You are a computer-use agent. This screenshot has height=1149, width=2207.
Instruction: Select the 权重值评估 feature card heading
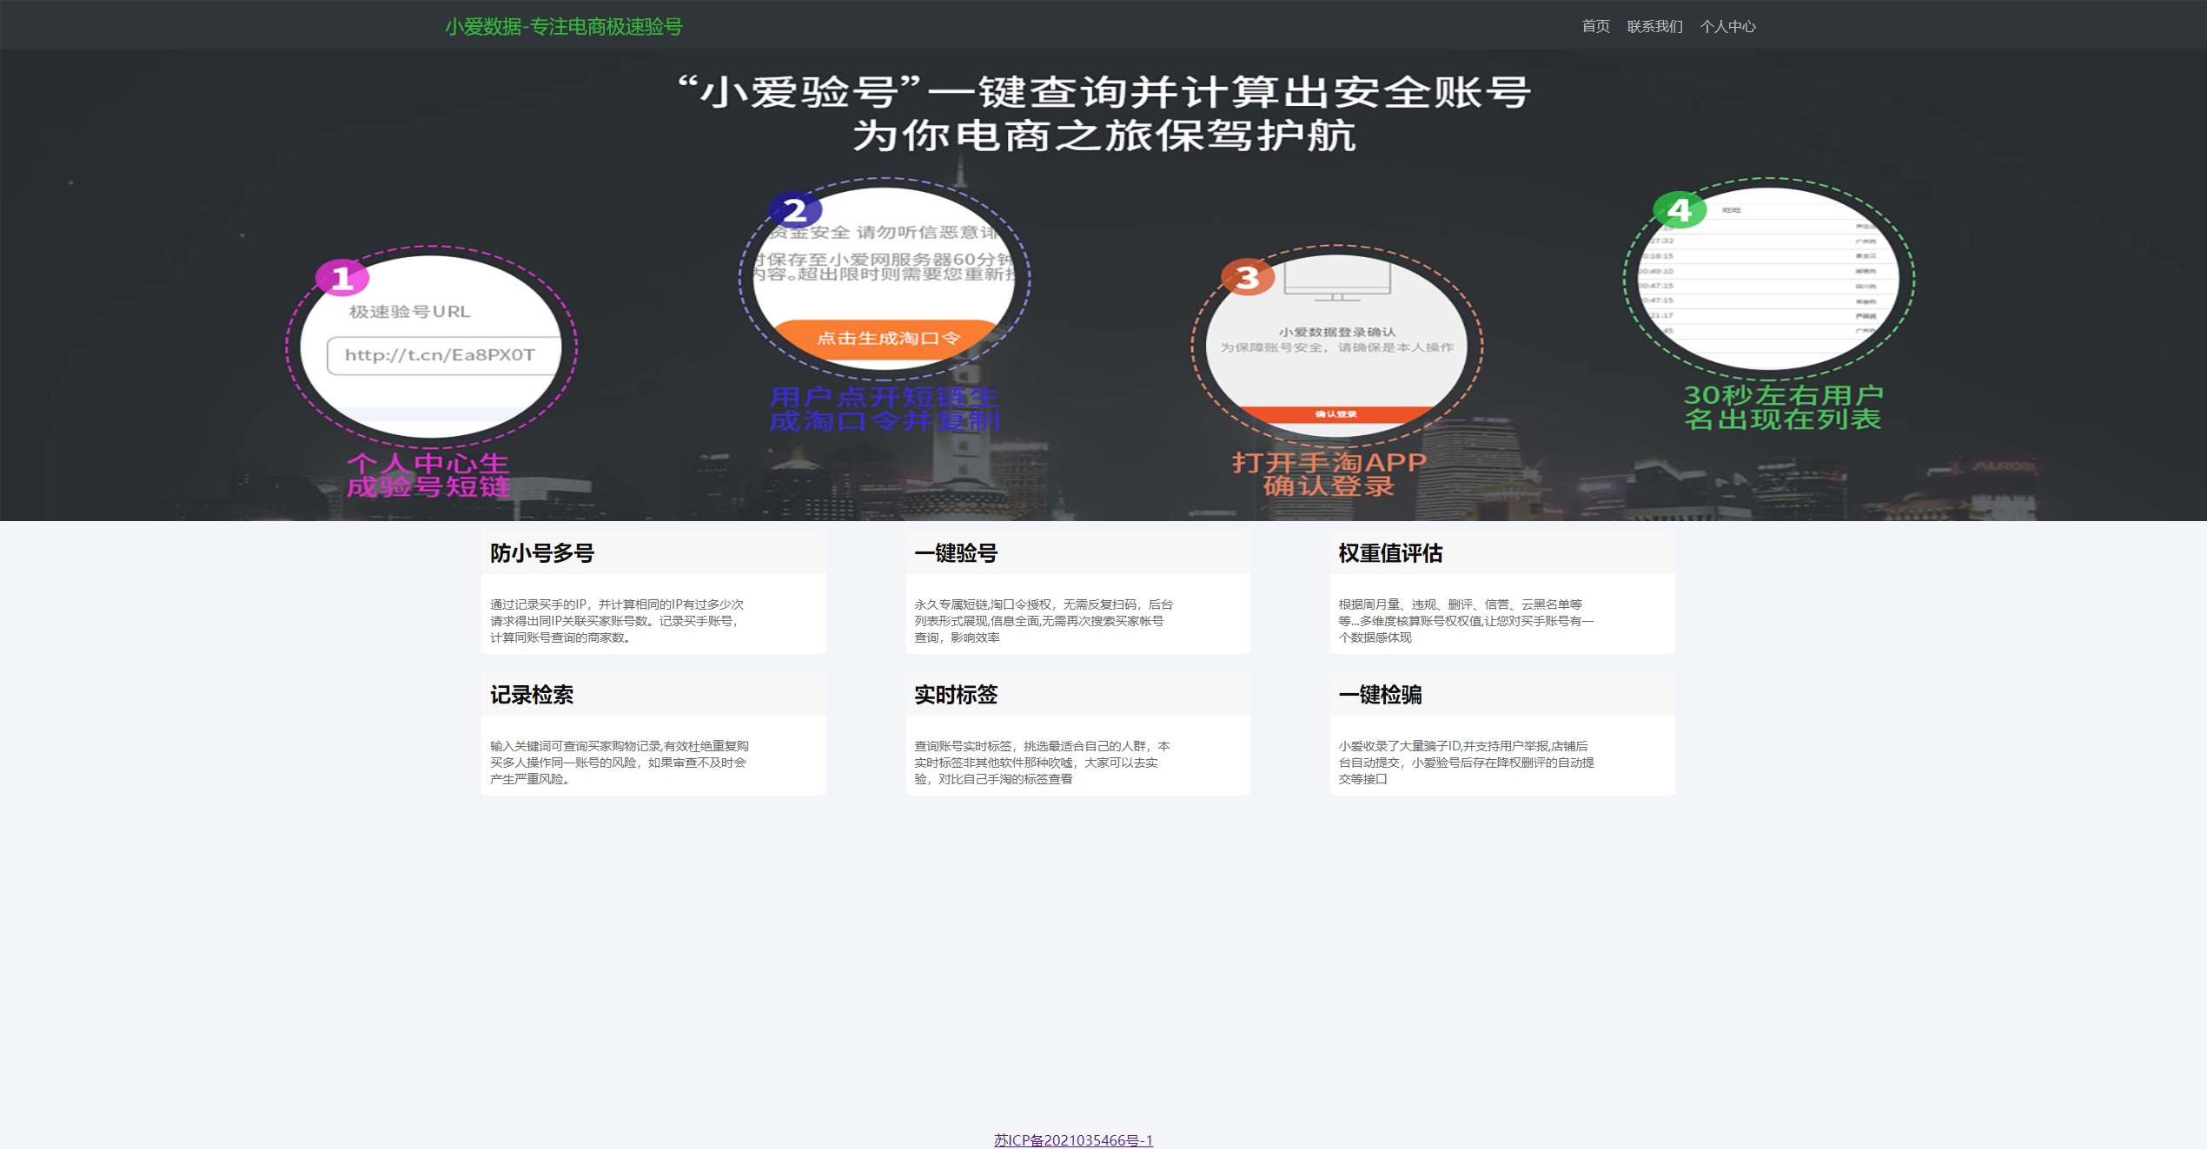click(1390, 553)
